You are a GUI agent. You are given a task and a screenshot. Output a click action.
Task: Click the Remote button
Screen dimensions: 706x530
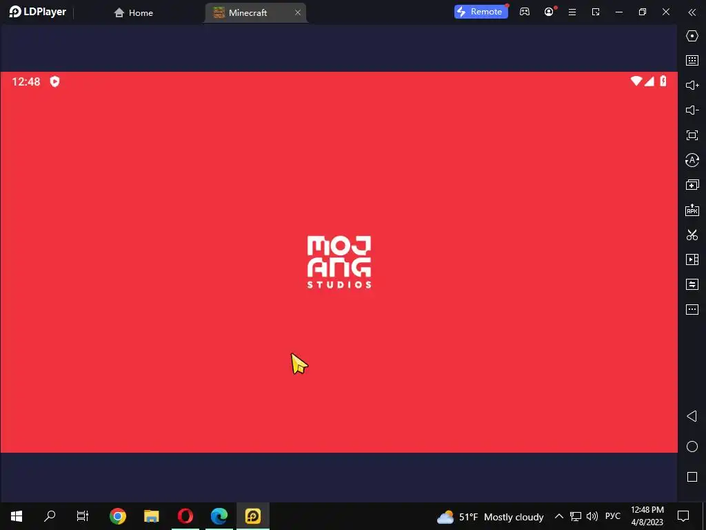click(x=481, y=12)
